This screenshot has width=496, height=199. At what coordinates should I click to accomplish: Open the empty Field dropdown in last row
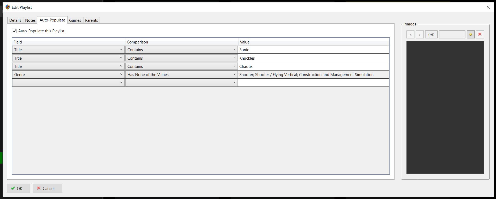68,83
